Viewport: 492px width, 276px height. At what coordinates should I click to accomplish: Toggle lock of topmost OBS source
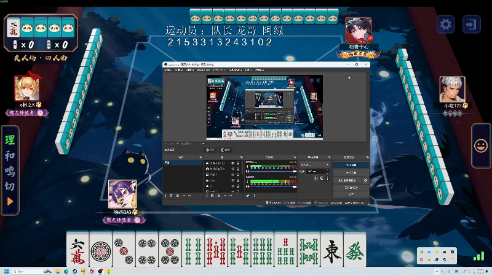[238, 163]
